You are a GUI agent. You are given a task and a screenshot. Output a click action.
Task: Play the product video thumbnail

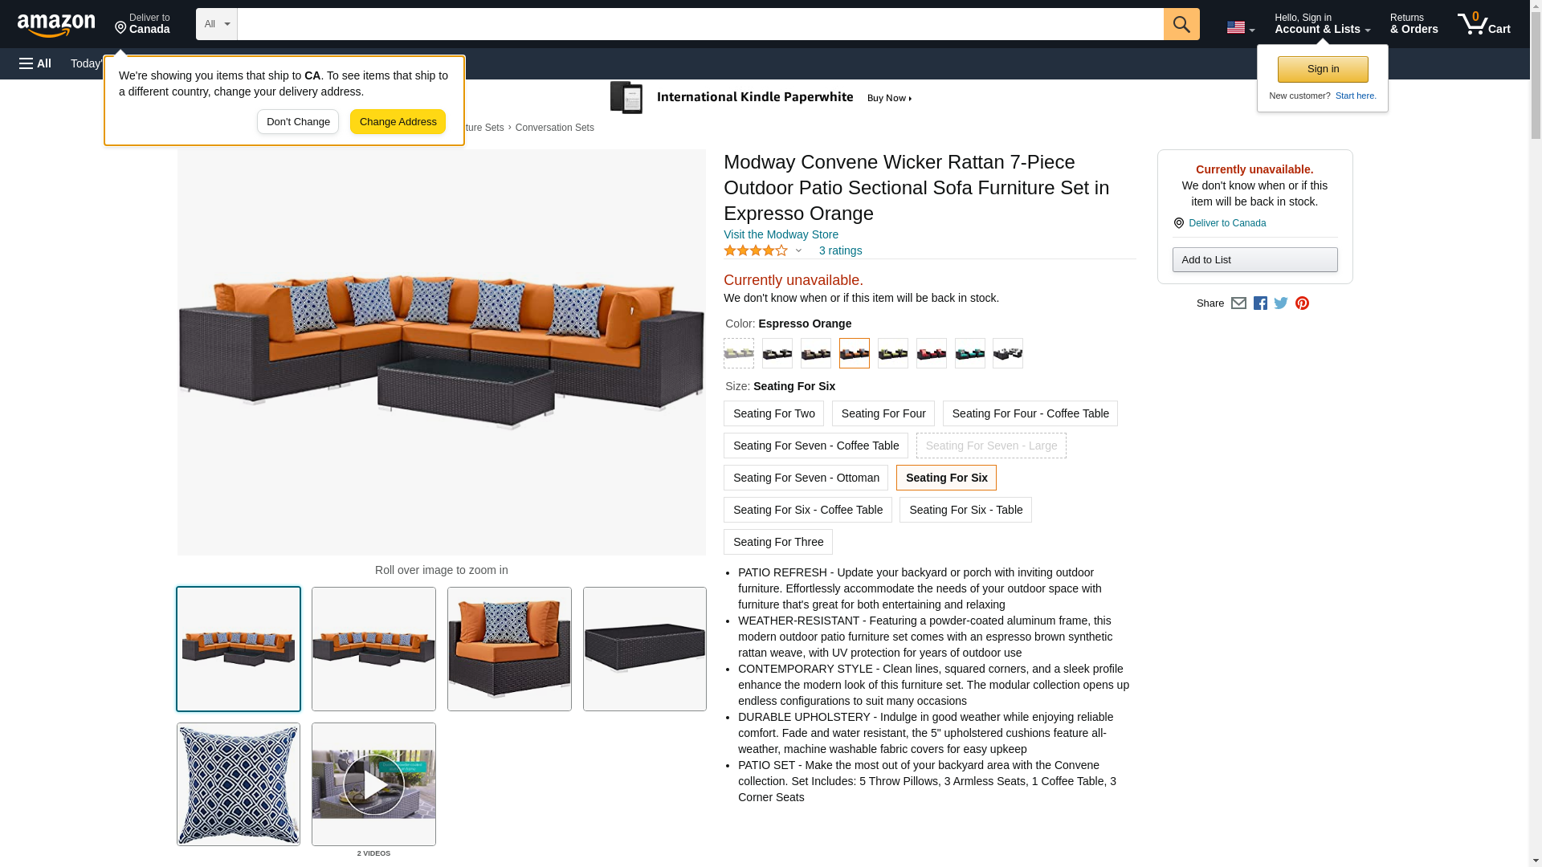point(373,784)
